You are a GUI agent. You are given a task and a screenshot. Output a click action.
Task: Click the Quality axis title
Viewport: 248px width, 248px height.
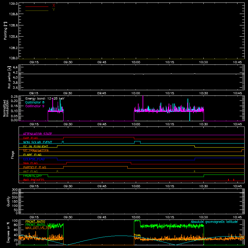(x=8, y=201)
